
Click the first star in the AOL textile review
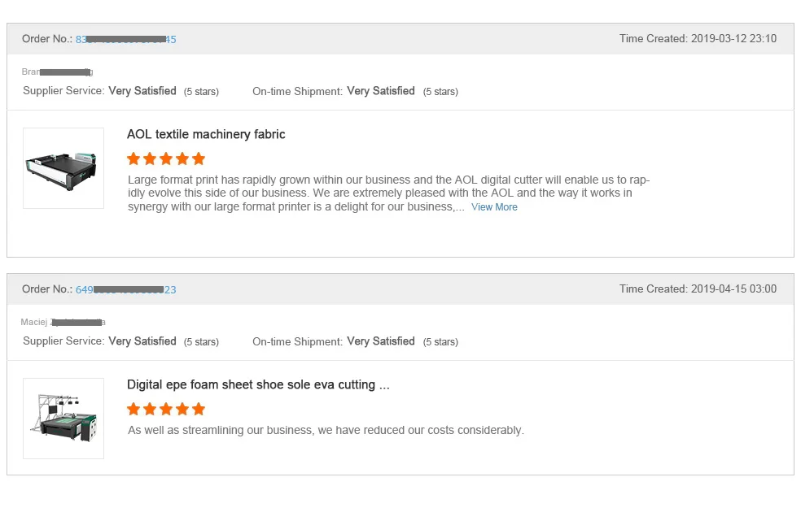click(x=134, y=158)
